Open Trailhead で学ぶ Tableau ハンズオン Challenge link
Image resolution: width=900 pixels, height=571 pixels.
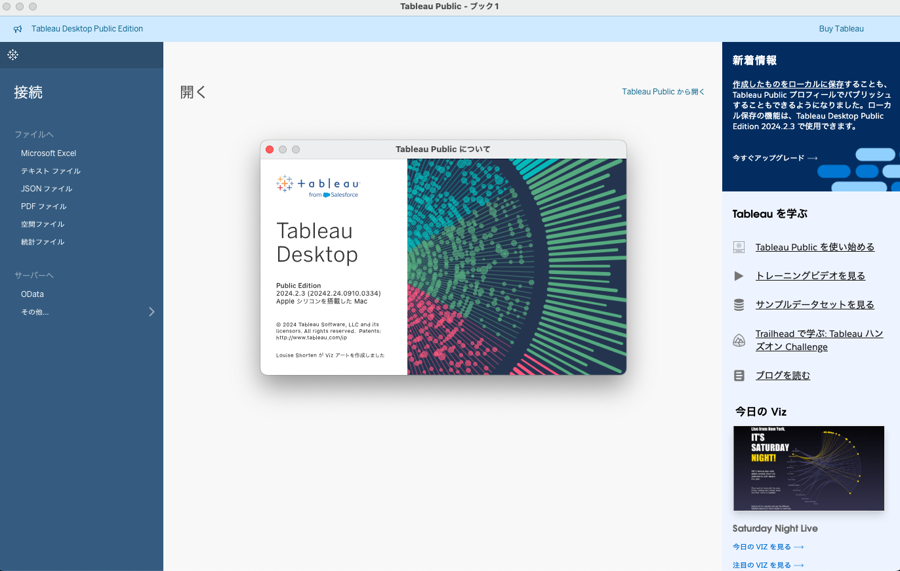pyautogui.click(x=819, y=340)
